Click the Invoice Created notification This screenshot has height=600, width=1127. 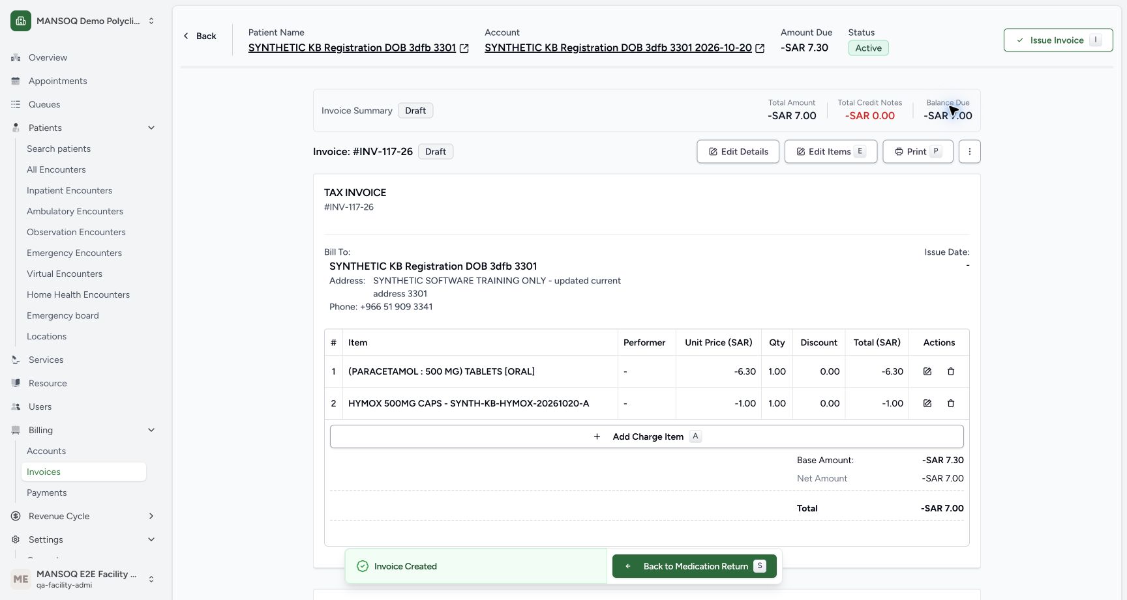pos(476,566)
